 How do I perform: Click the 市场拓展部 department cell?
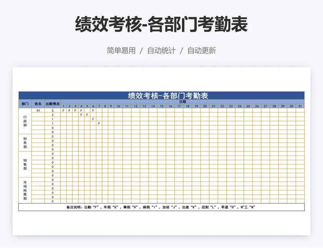pyautogui.click(x=25, y=190)
